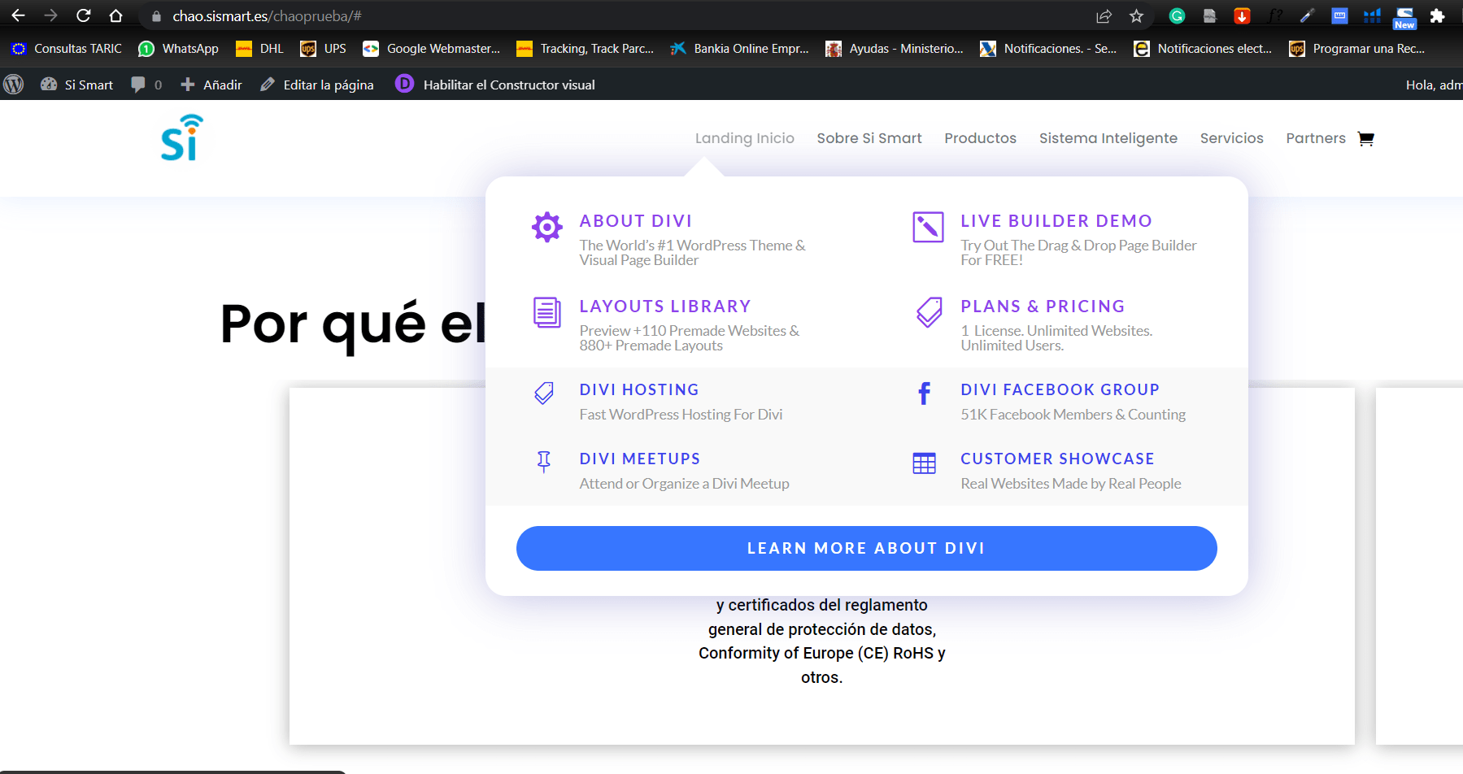The height and width of the screenshot is (774, 1463).
Task: Go forward to the next page
Action: coord(50,15)
